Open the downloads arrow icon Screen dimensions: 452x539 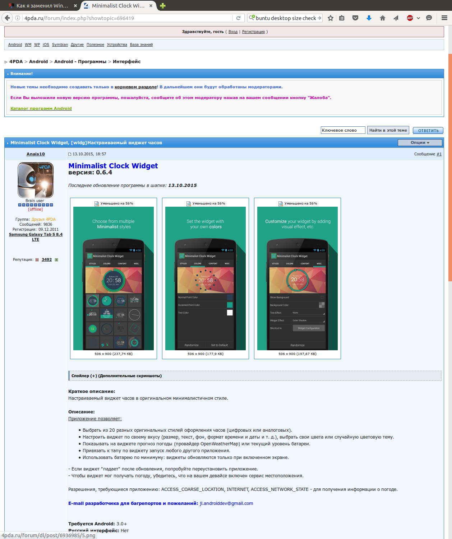coord(369,18)
